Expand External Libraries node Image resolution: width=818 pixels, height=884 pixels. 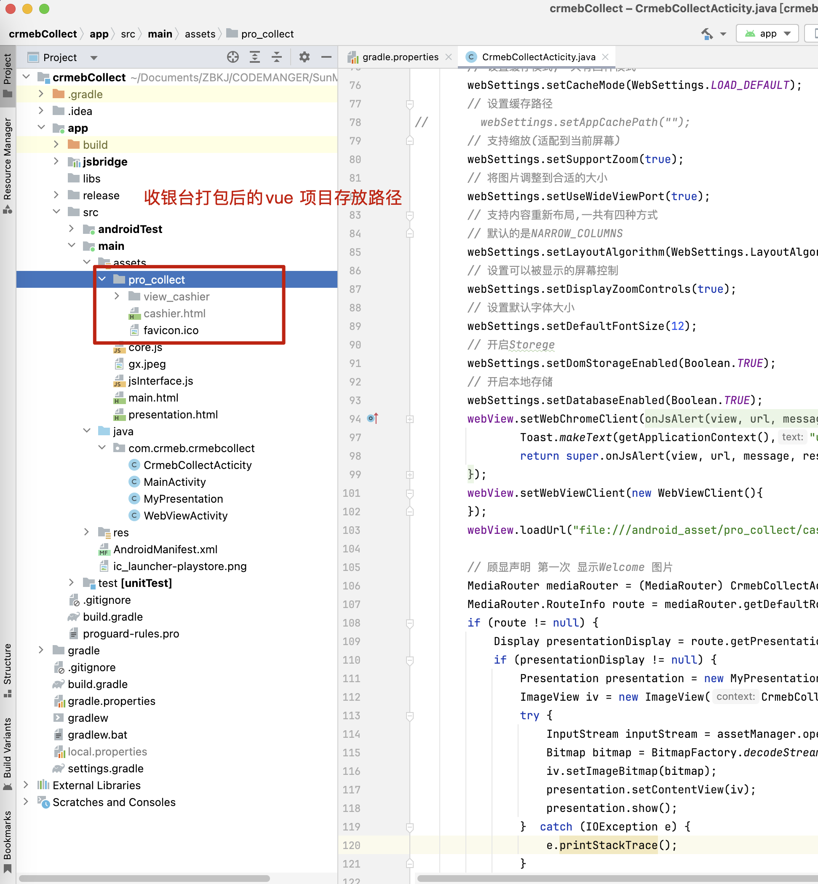(x=26, y=785)
